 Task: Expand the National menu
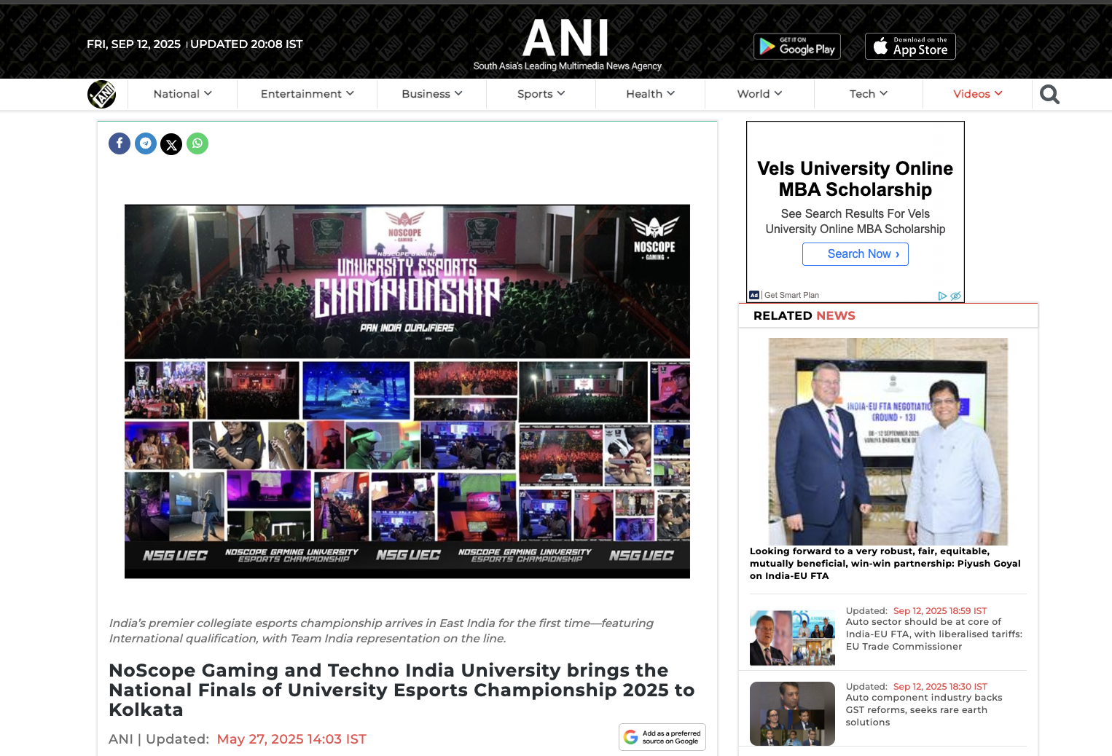pyautogui.click(x=182, y=94)
